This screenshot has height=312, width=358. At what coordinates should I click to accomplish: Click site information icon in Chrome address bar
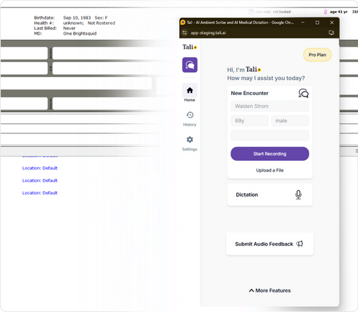click(184, 32)
